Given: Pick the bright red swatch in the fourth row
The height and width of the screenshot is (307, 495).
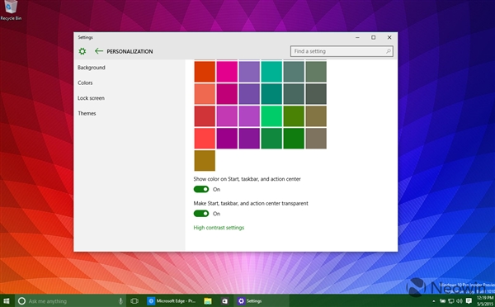Looking at the screenshot, I should click(205, 138).
